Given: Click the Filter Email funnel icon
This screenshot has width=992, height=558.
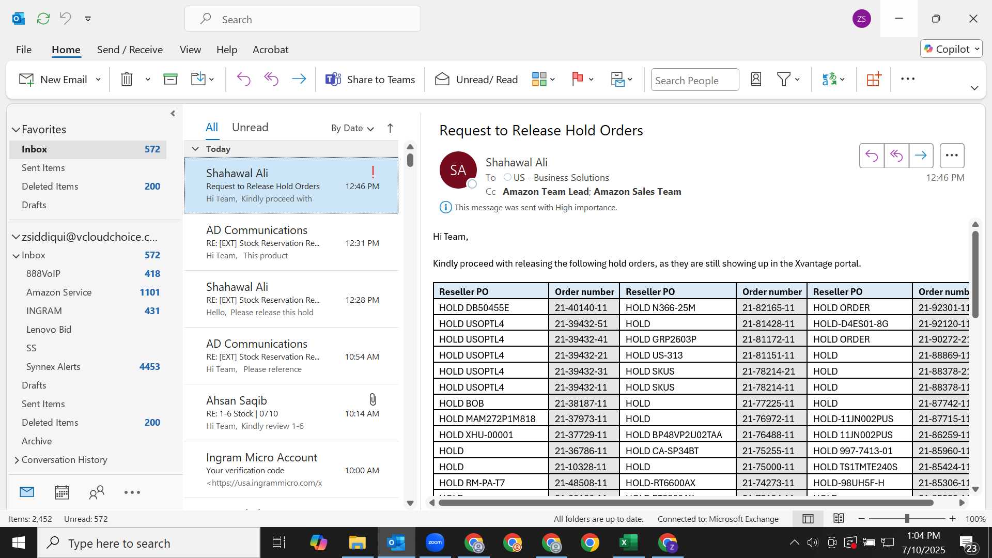Looking at the screenshot, I should 784,79.
